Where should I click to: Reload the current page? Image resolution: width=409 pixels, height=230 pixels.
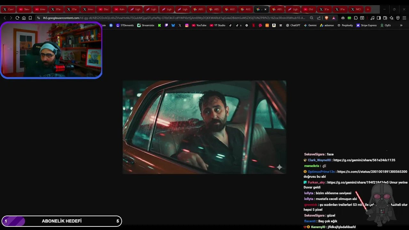(x=17, y=18)
